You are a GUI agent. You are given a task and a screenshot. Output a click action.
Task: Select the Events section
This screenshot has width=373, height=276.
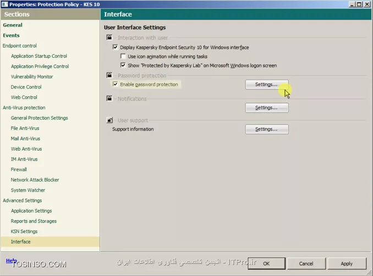(11, 35)
